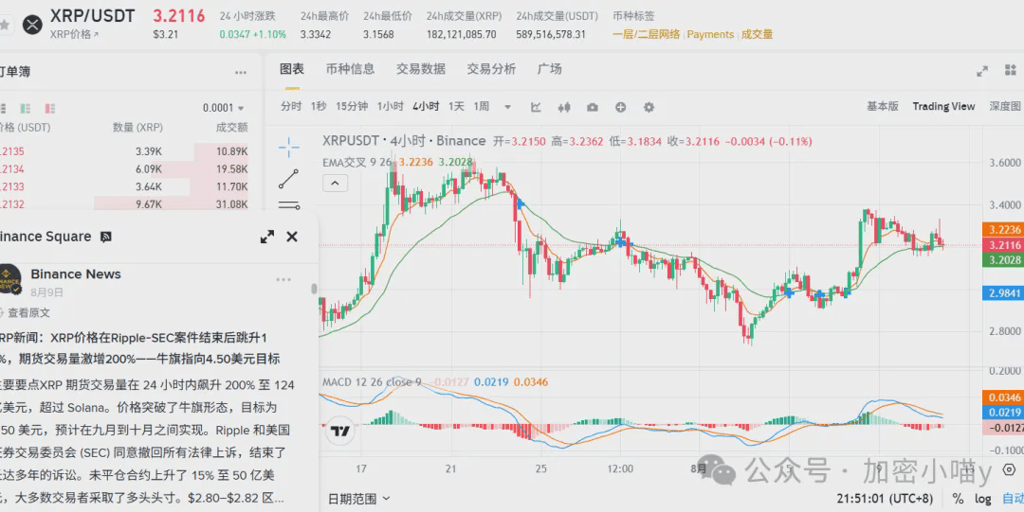Open order book more options ellipsis

point(240,72)
